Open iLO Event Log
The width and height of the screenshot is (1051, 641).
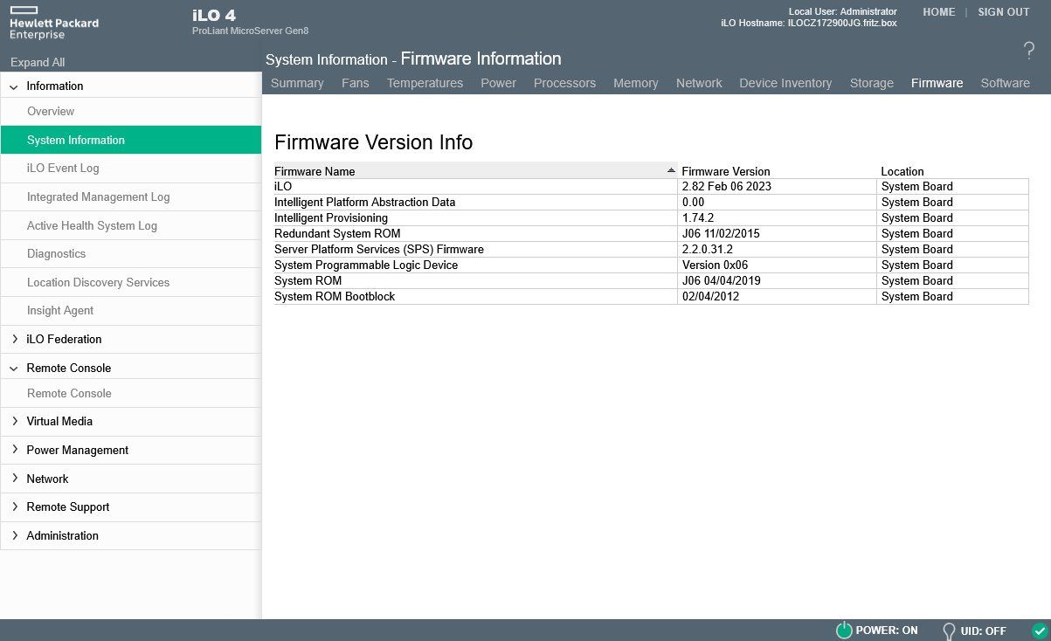click(x=131, y=168)
